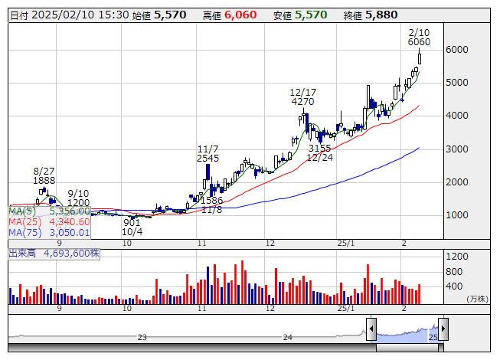Click the 終値 5,880 value in header
The image size is (500, 360).
point(371,15)
